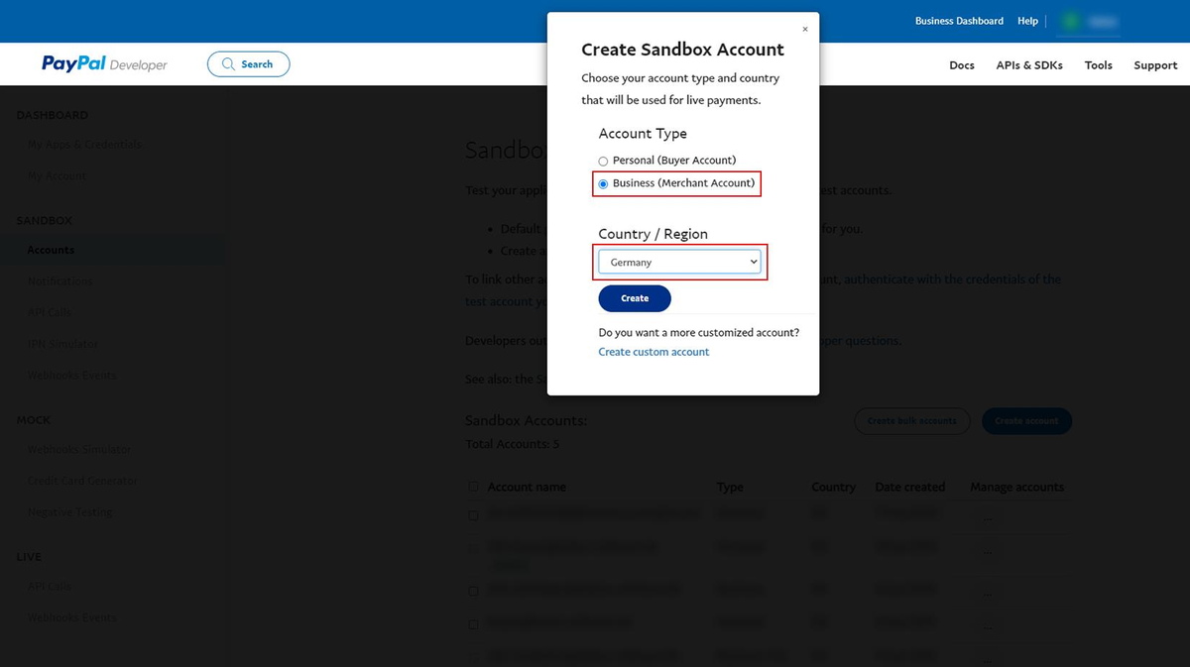Screen dimensions: 1190x667
Task: Sort by the Country column header
Action: (833, 487)
